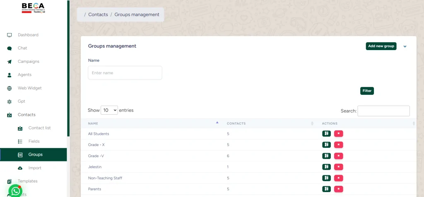
Task: Go to Import in Contacts submenu
Action: [x=35, y=168]
